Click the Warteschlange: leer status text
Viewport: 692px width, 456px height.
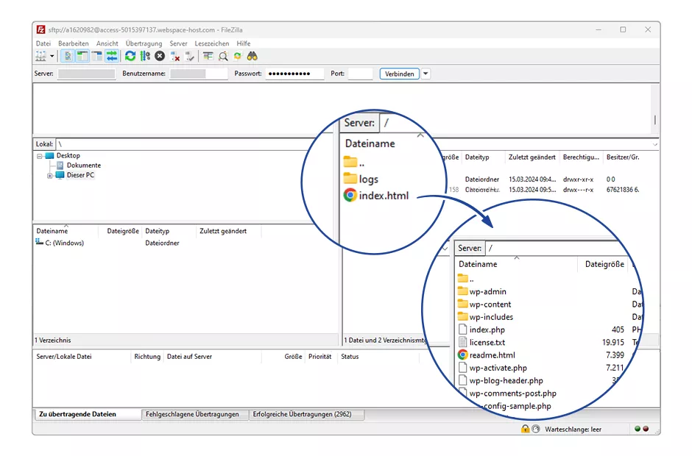(x=573, y=429)
